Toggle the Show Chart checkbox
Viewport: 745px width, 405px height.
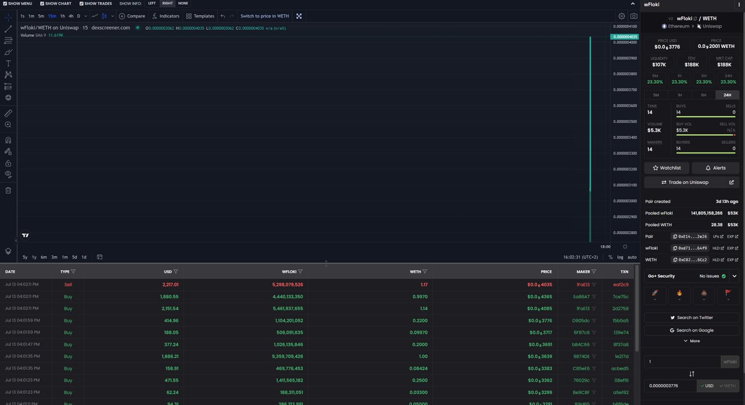pyautogui.click(x=43, y=3)
